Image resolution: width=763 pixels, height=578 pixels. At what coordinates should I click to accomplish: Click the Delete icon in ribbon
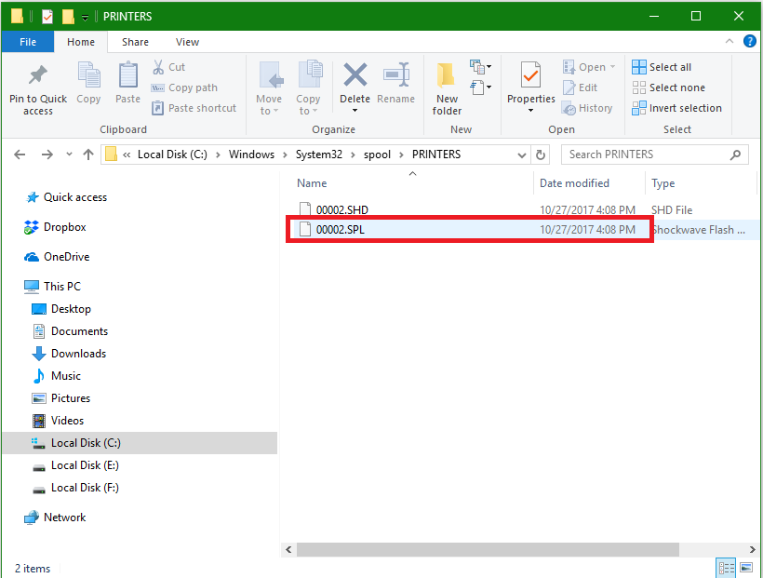(355, 76)
